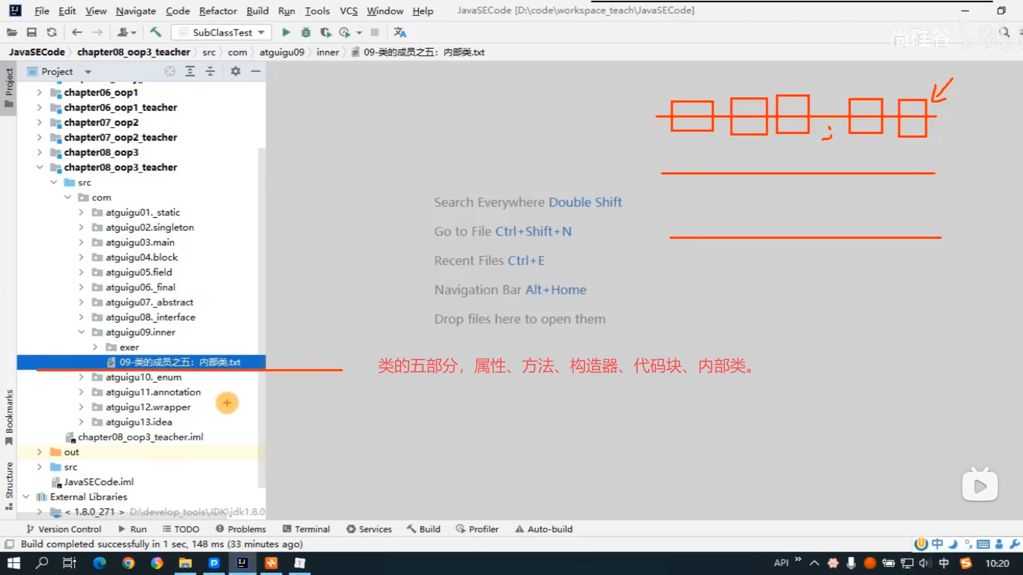
Task: Click the green Run button in toolbar
Action: (286, 32)
